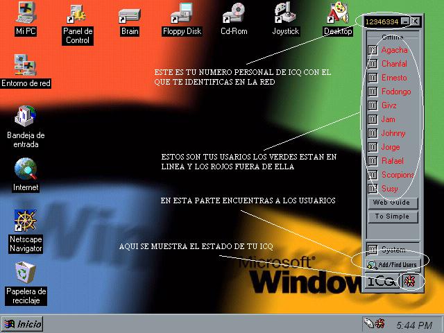Open Panel de Control shortcut
This screenshot has width=444, height=333.
pos(77,14)
